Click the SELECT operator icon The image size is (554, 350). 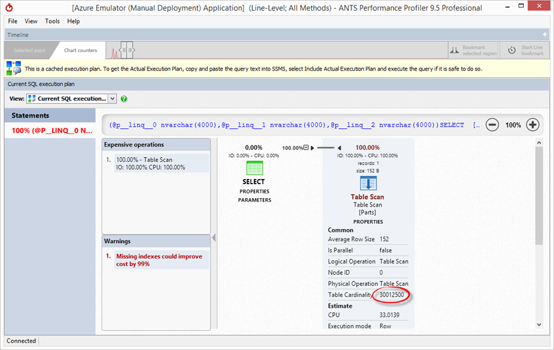255,168
